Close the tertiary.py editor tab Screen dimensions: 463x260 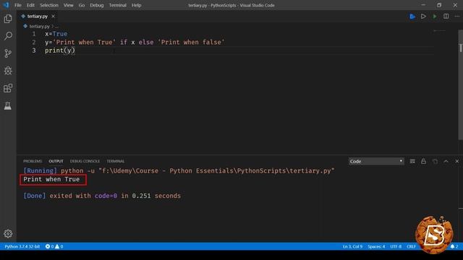(x=53, y=17)
